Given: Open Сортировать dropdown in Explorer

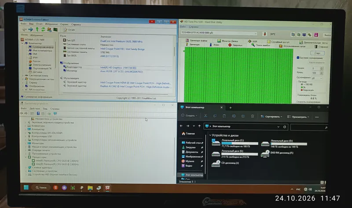Looking at the screenshot, I should (x=271, y=116).
